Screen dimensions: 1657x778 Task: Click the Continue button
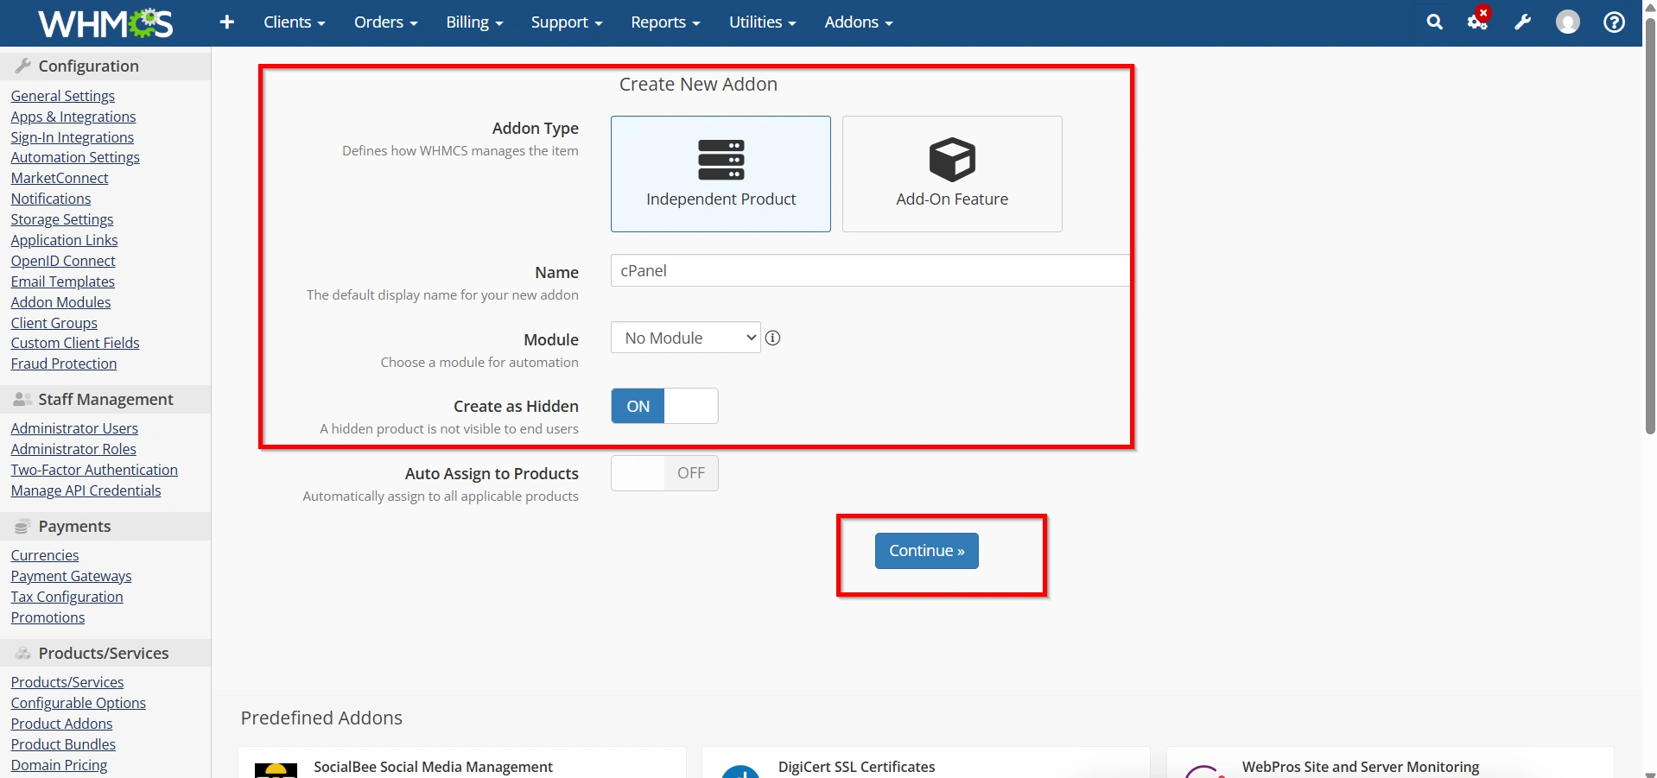pyautogui.click(x=926, y=551)
